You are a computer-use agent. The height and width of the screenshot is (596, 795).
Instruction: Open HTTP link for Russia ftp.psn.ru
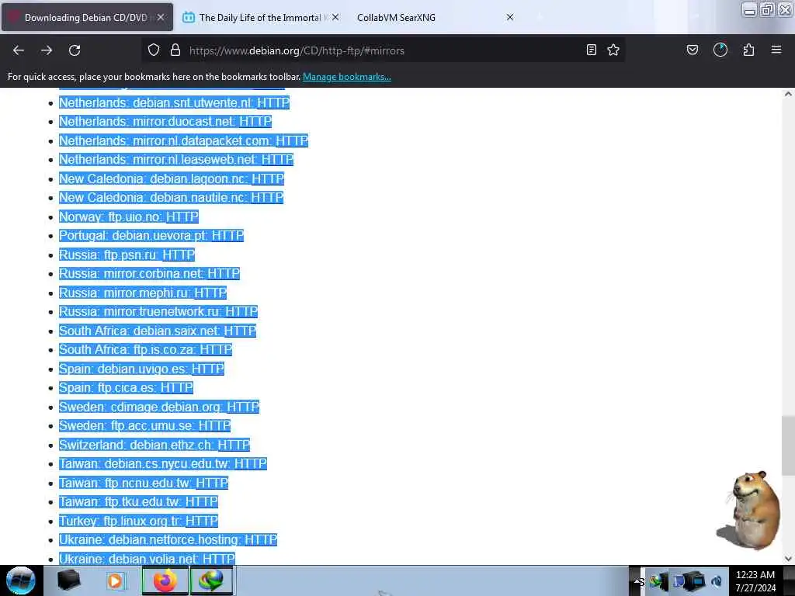click(179, 255)
